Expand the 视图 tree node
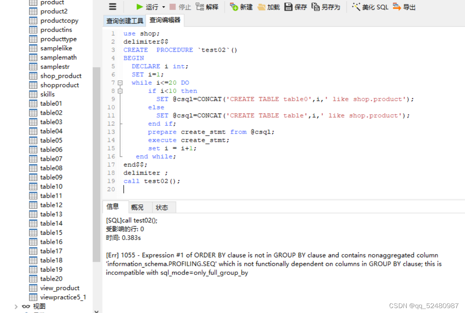 tap(16, 306)
